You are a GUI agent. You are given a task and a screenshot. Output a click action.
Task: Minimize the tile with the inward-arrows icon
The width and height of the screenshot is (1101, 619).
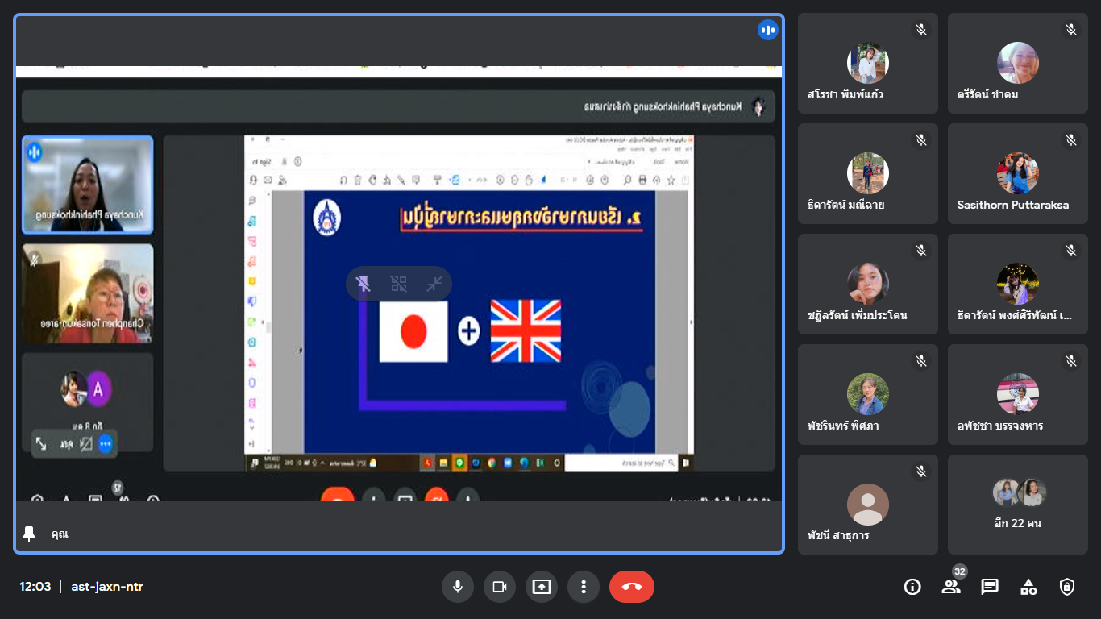click(x=434, y=284)
